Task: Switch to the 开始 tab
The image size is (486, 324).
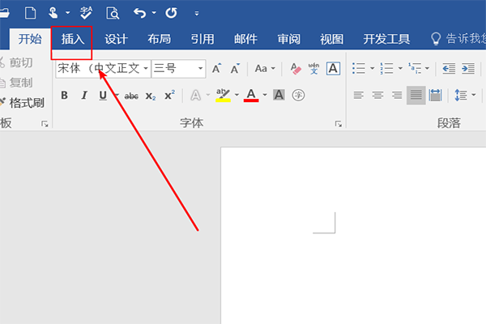Action: [x=30, y=39]
